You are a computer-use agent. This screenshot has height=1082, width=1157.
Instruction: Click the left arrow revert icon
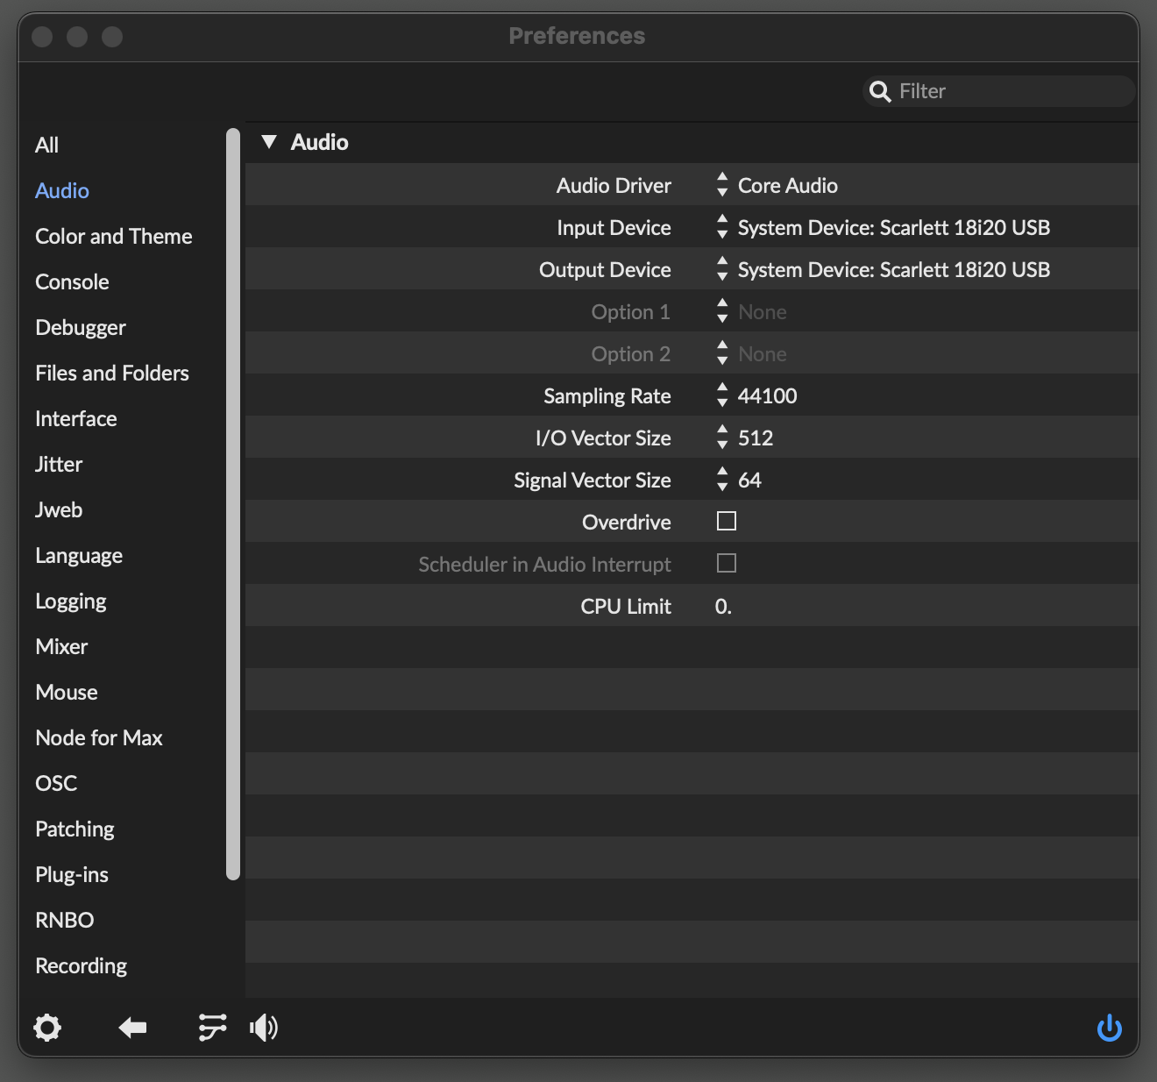[x=132, y=1027]
